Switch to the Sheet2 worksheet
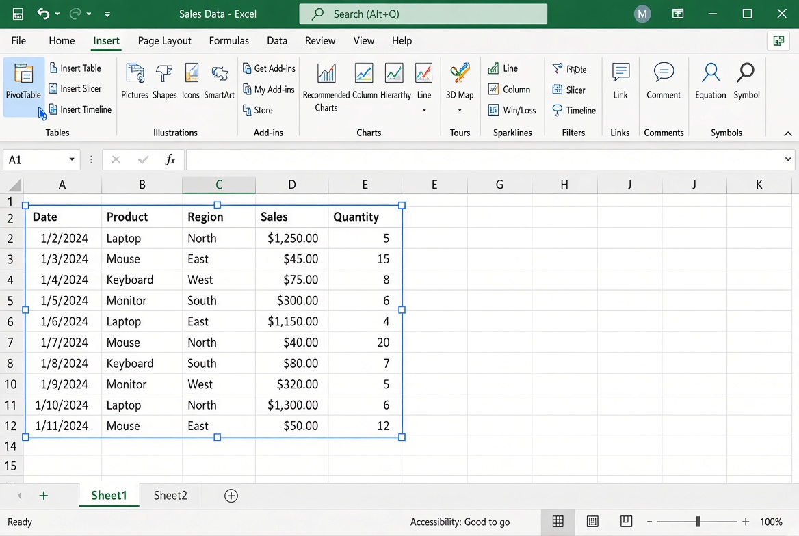The height and width of the screenshot is (536, 799). tap(170, 495)
